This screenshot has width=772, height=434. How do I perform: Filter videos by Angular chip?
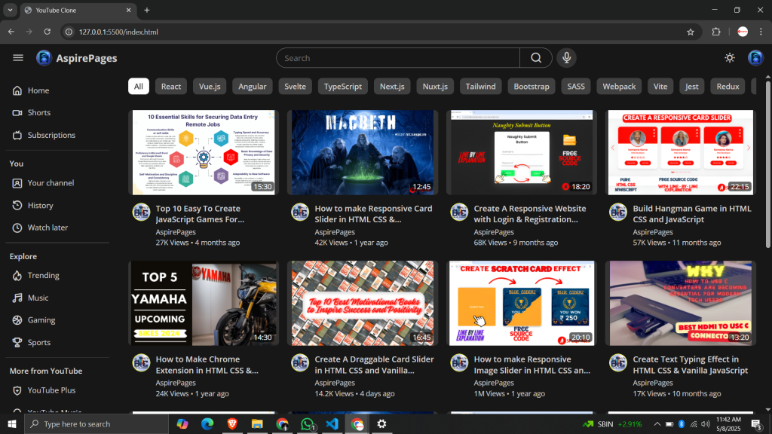click(252, 86)
